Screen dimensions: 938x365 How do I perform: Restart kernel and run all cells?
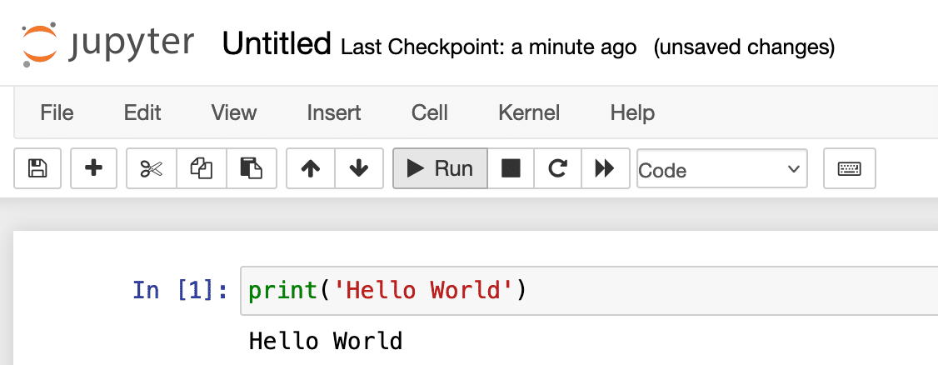click(x=605, y=168)
